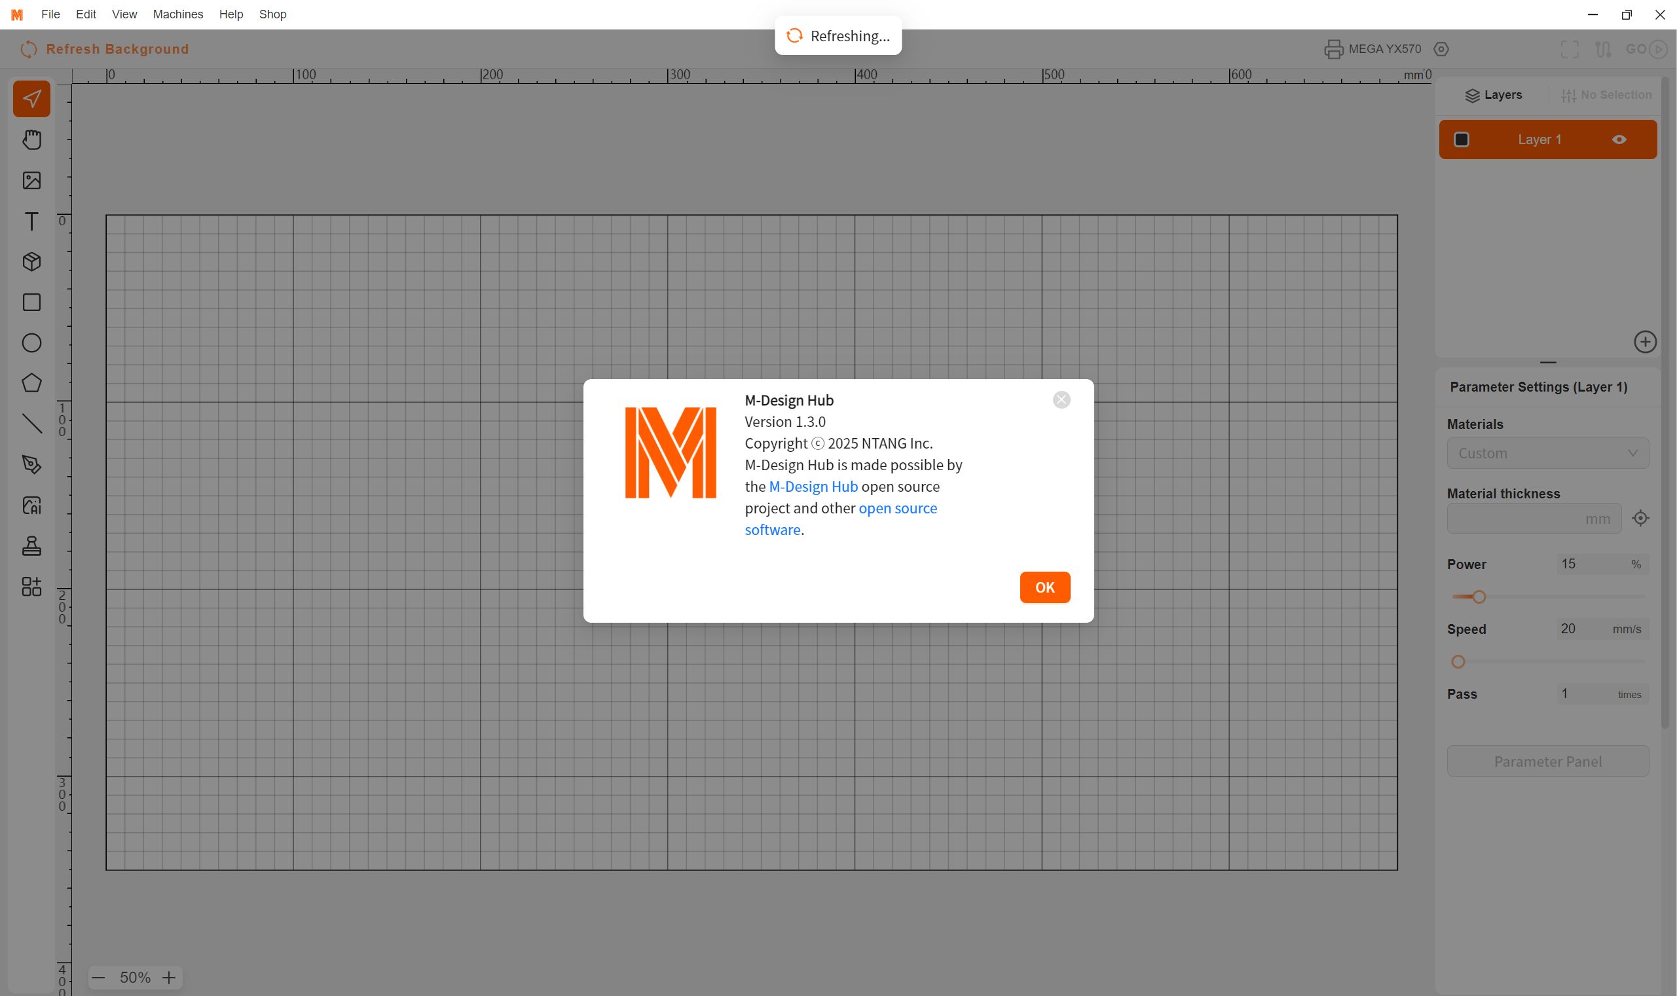
Task: Click the Parameter Settings (Layer 1) heading
Action: click(1538, 387)
